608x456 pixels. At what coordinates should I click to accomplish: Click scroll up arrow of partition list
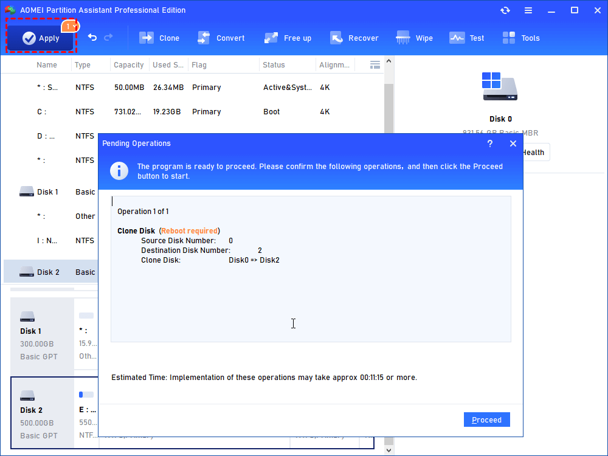click(x=389, y=61)
